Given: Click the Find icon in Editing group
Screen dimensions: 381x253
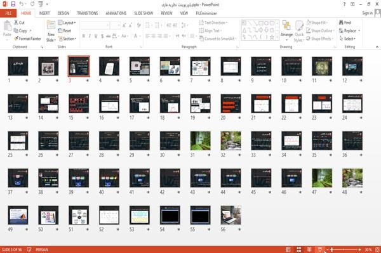Looking at the screenshot, I should 341,22.
